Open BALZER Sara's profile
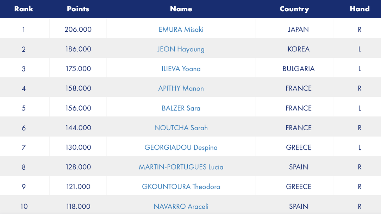 pyautogui.click(x=181, y=108)
